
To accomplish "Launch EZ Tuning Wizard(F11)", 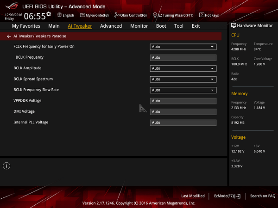I will (173, 15).
